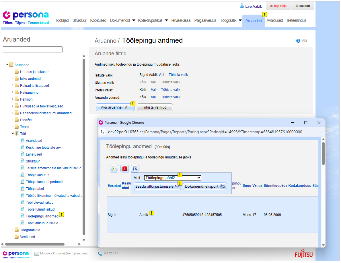This screenshot has height=263, width=341.
Task: Click the Vestlused folder icon
Action: click(17, 237)
